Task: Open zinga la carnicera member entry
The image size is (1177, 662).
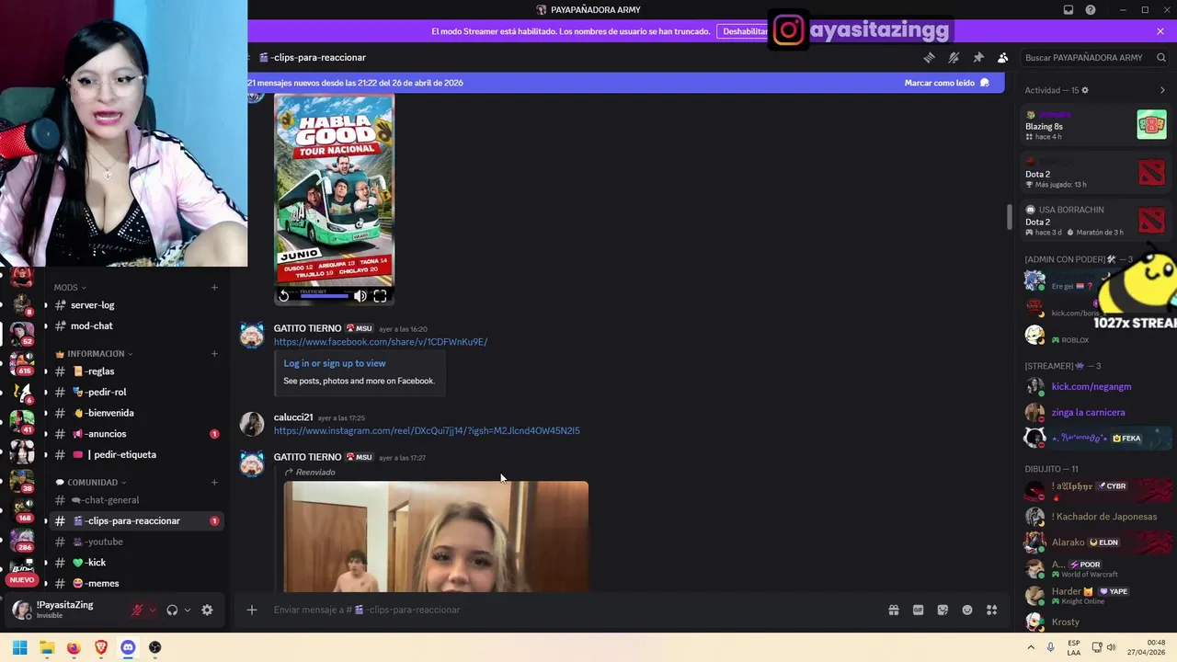Action: pyautogui.click(x=1094, y=413)
